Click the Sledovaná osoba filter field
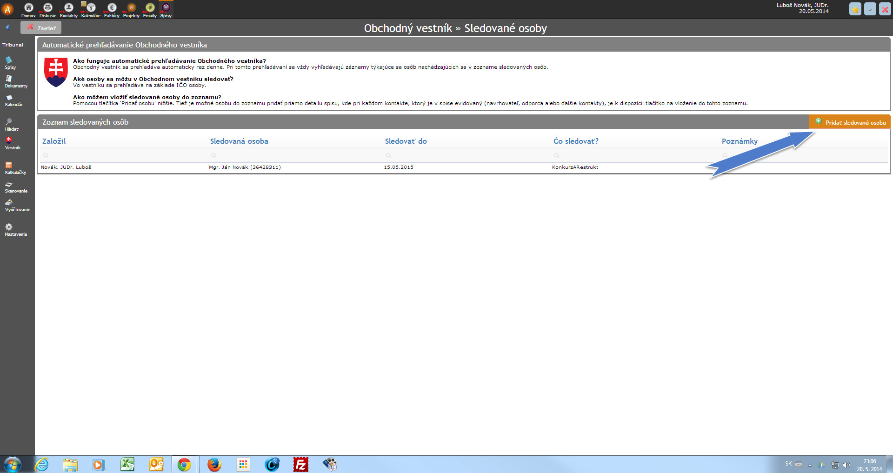Viewport: 893px width, 473px height. click(x=295, y=155)
